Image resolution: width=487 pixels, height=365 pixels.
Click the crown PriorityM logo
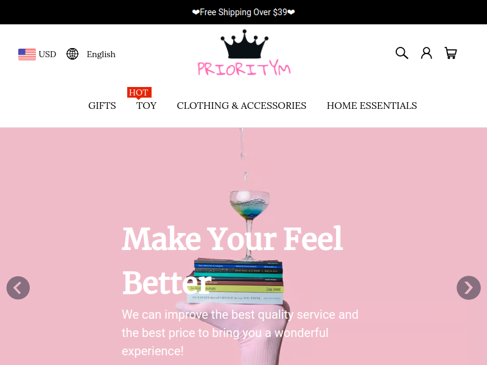244,53
